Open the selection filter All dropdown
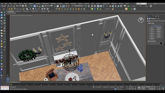This screenshot has width=165, height=93. (19, 6)
